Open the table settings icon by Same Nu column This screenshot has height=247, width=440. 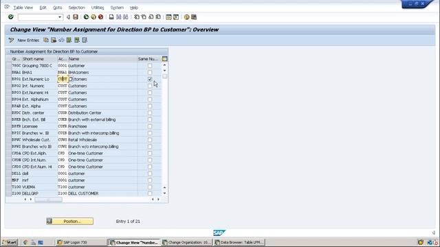click(165, 59)
